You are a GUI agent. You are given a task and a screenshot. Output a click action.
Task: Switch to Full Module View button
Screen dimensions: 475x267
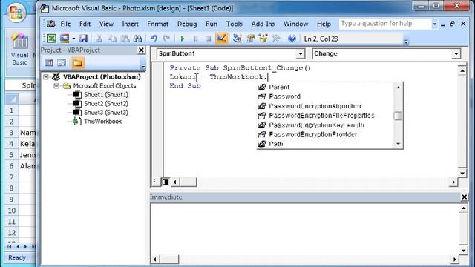click(166, 182)
